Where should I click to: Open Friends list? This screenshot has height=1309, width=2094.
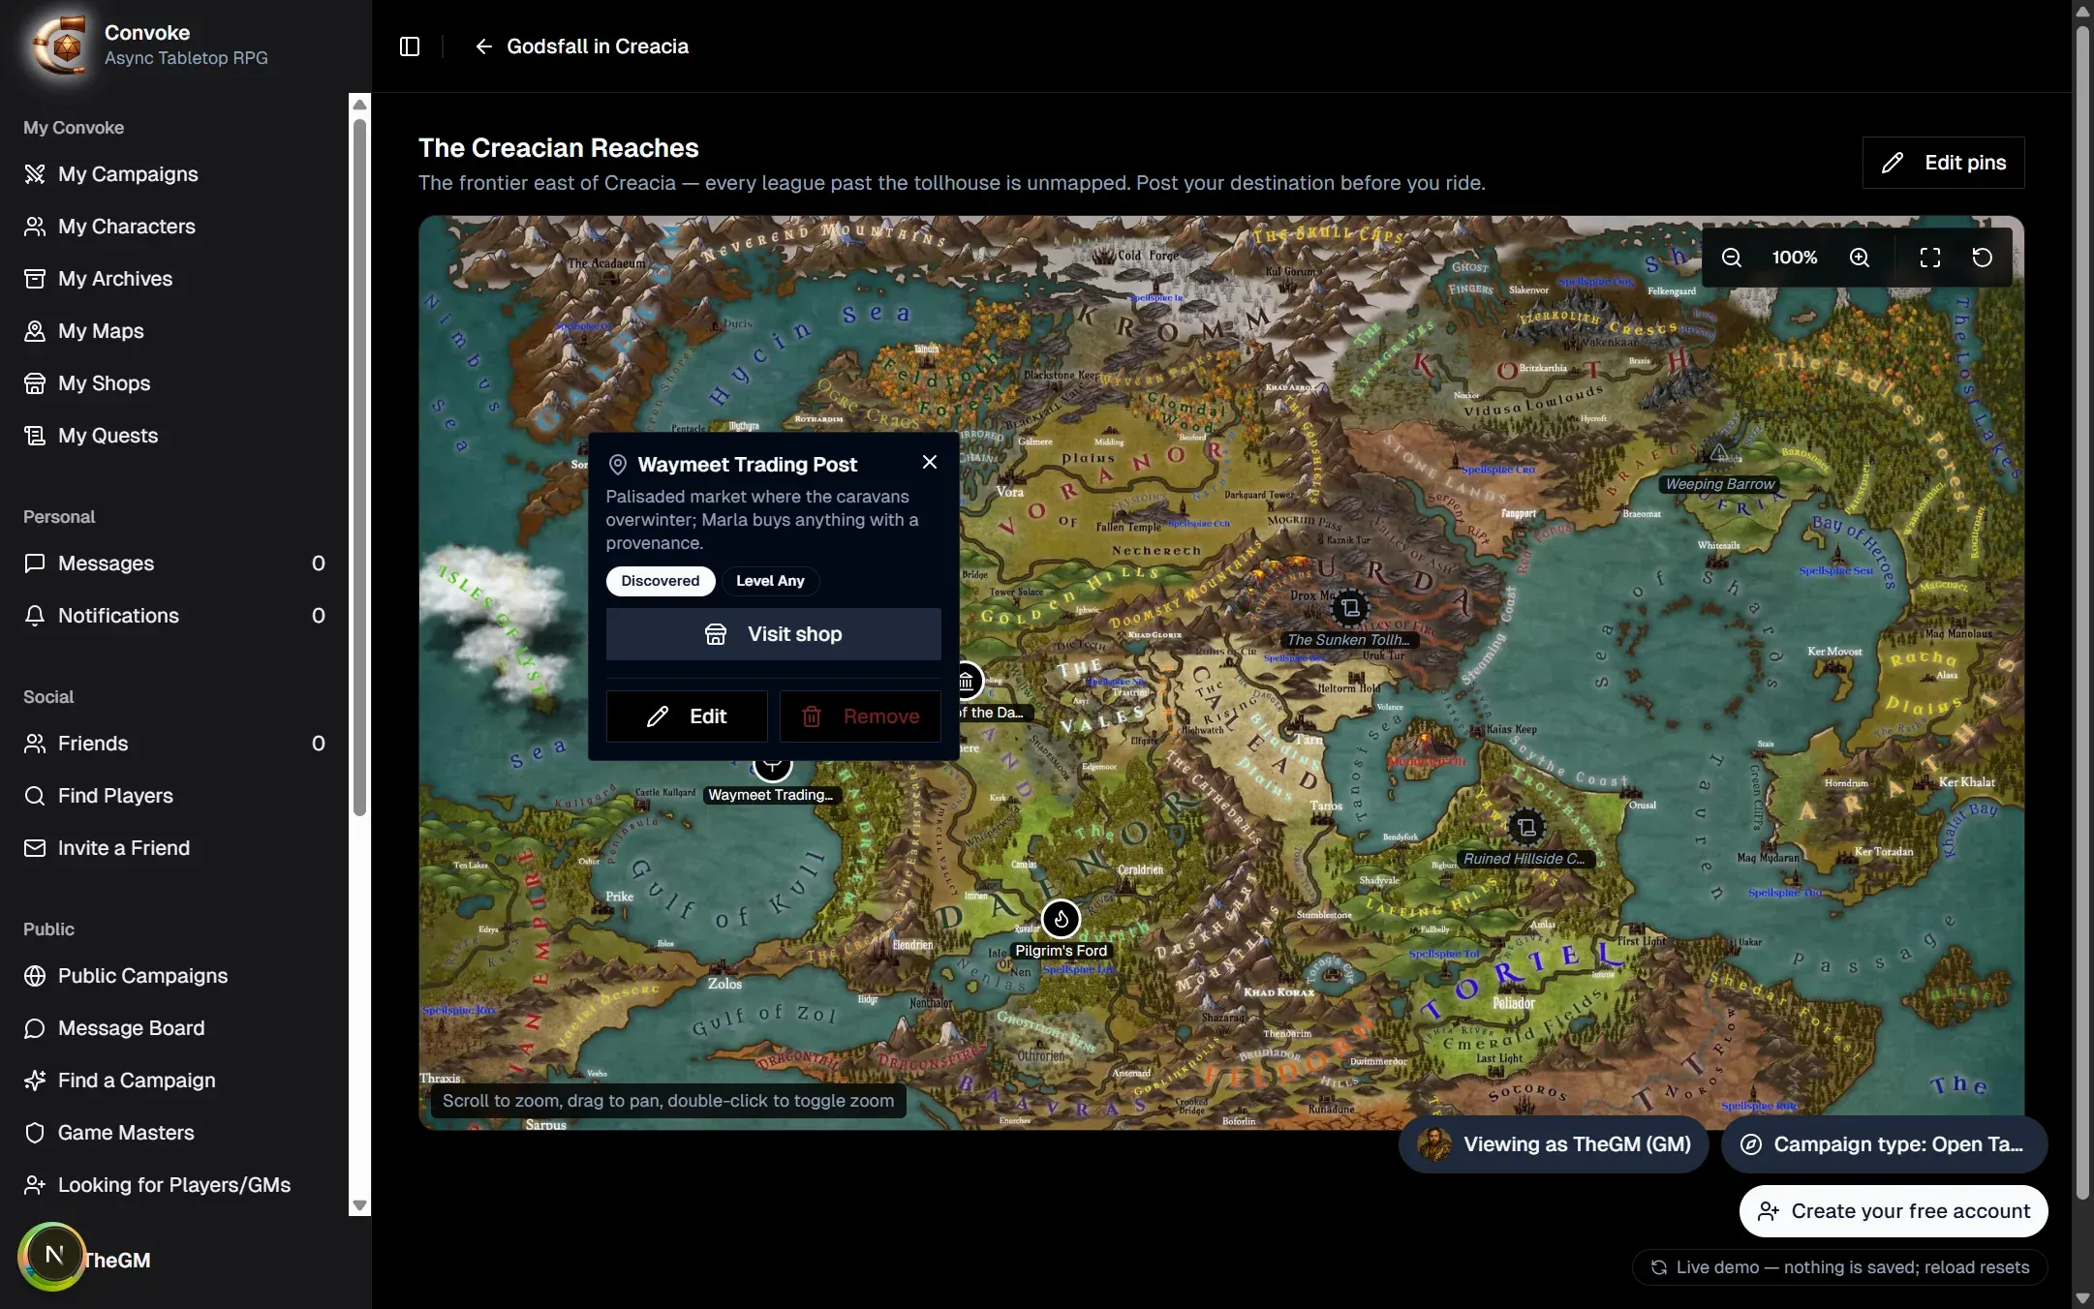click(174, 744)
